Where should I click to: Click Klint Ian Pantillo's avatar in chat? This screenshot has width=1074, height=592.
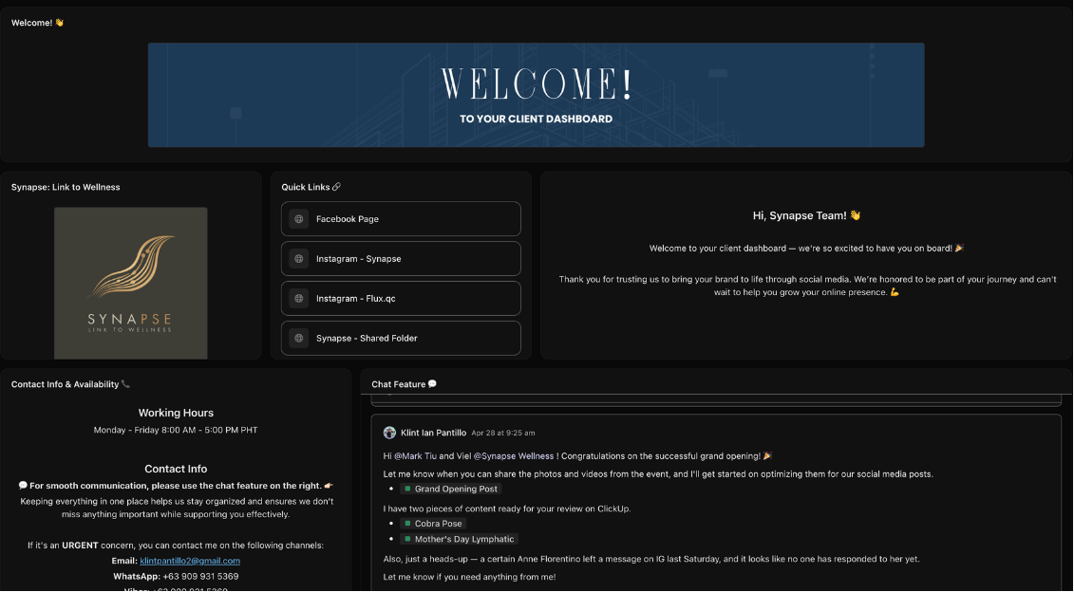[389, 433]
